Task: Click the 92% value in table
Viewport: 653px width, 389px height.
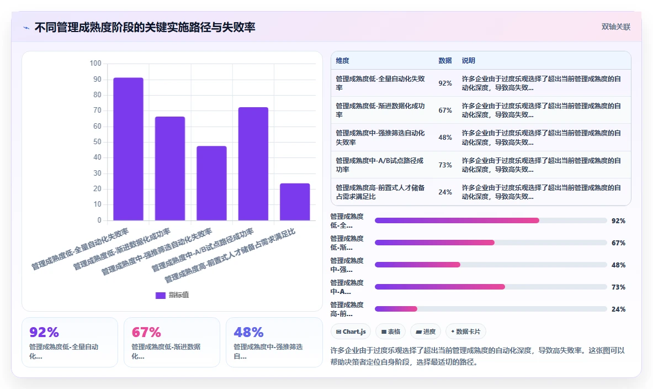Action: [445, 83]
